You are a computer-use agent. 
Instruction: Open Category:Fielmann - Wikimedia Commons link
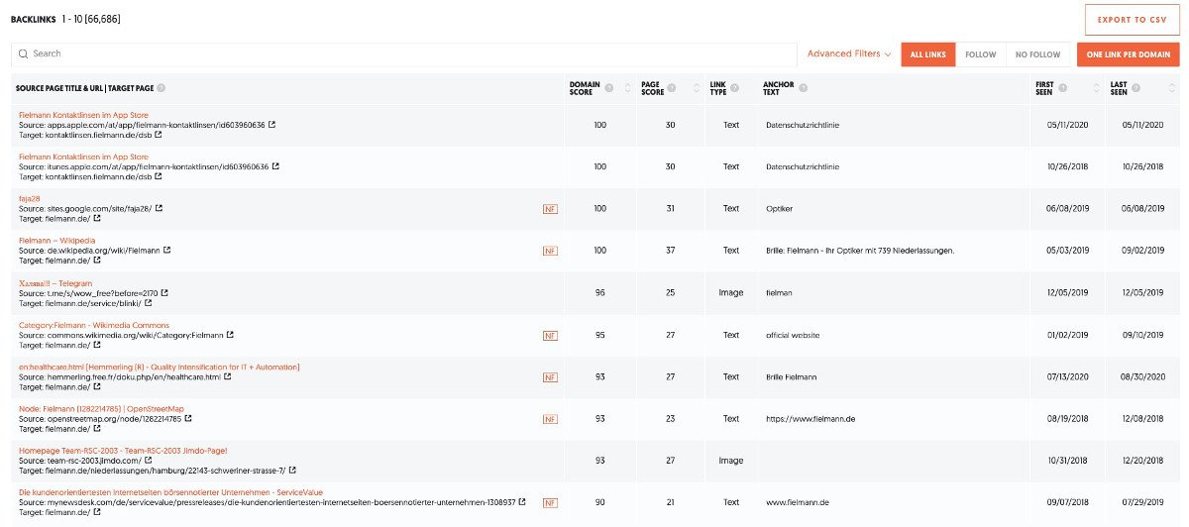[x=94, y=325]
